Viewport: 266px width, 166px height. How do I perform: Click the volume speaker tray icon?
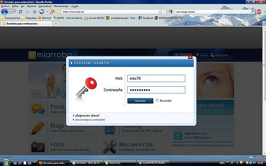[254, 163]
